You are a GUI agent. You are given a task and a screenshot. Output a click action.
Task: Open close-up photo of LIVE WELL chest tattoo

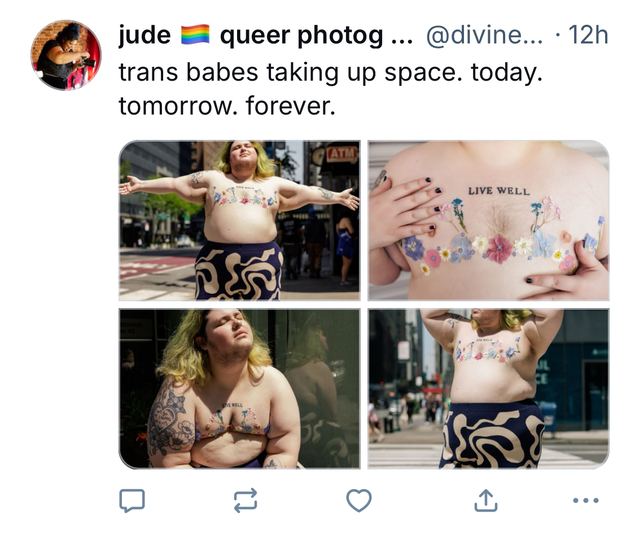(x=488, y=220)
